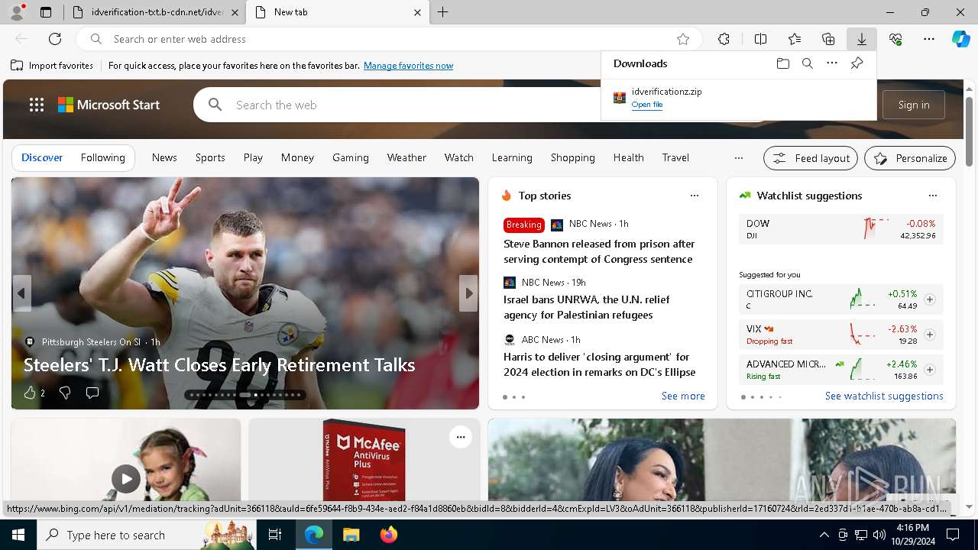The height and width of the screenshot is (550, 978).
Task: Add this page to favorites star icon
Action: click(683, 39)
